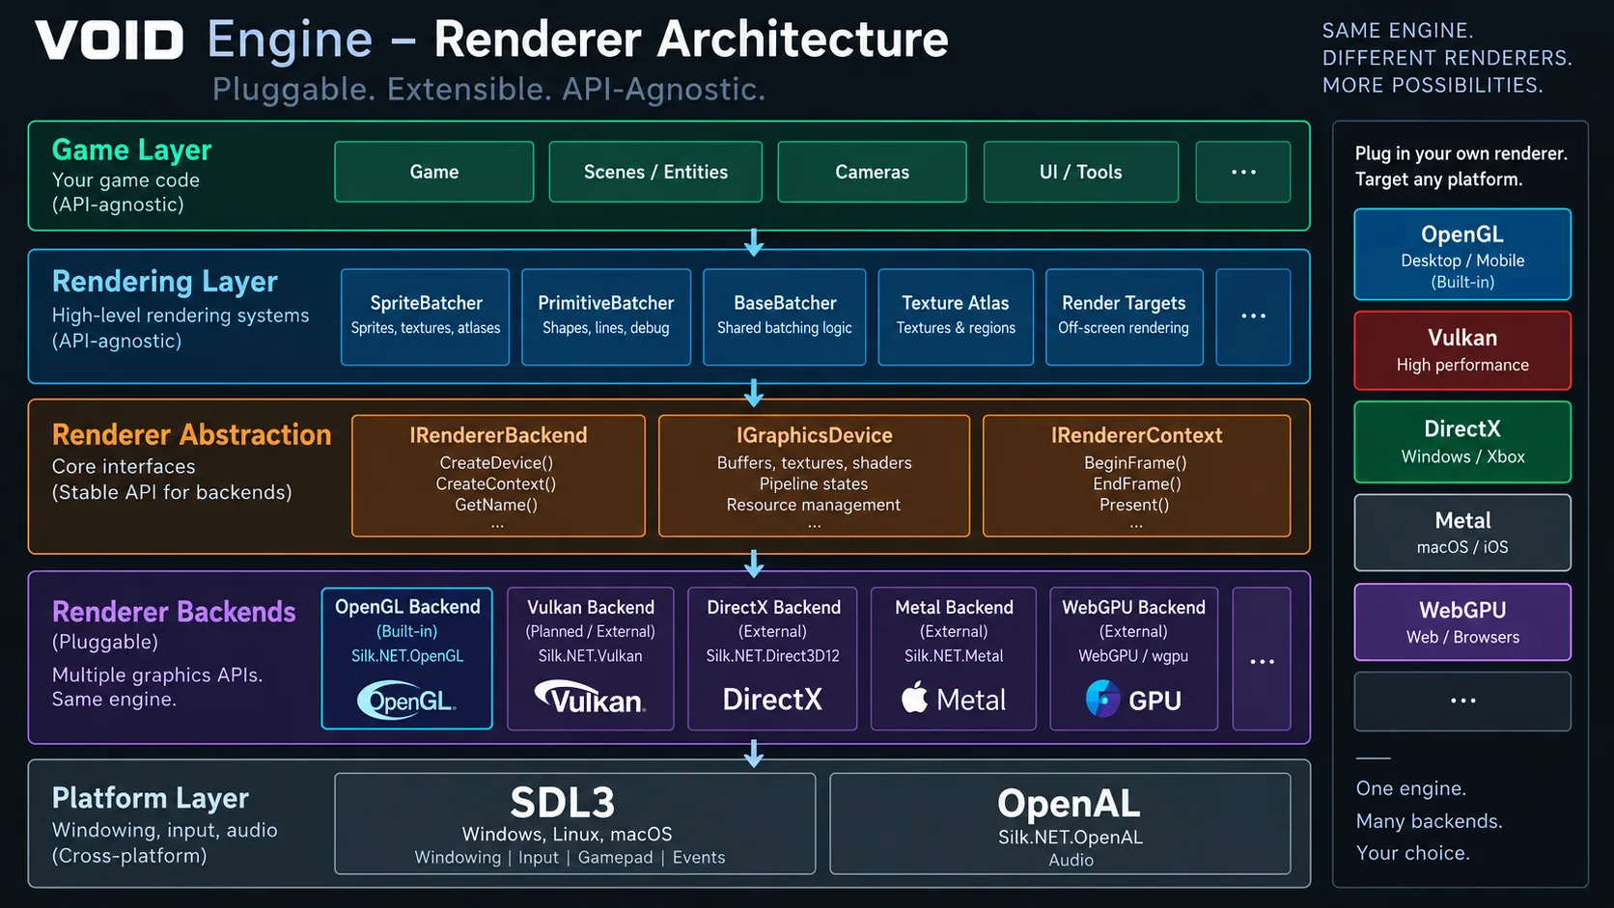Select the Scenes / Entities box
1614x908 pixels.
pos(655,172)
